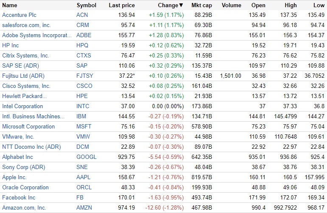Open the CSCO ticker link
327x213 pixels.
coord(84,86)
